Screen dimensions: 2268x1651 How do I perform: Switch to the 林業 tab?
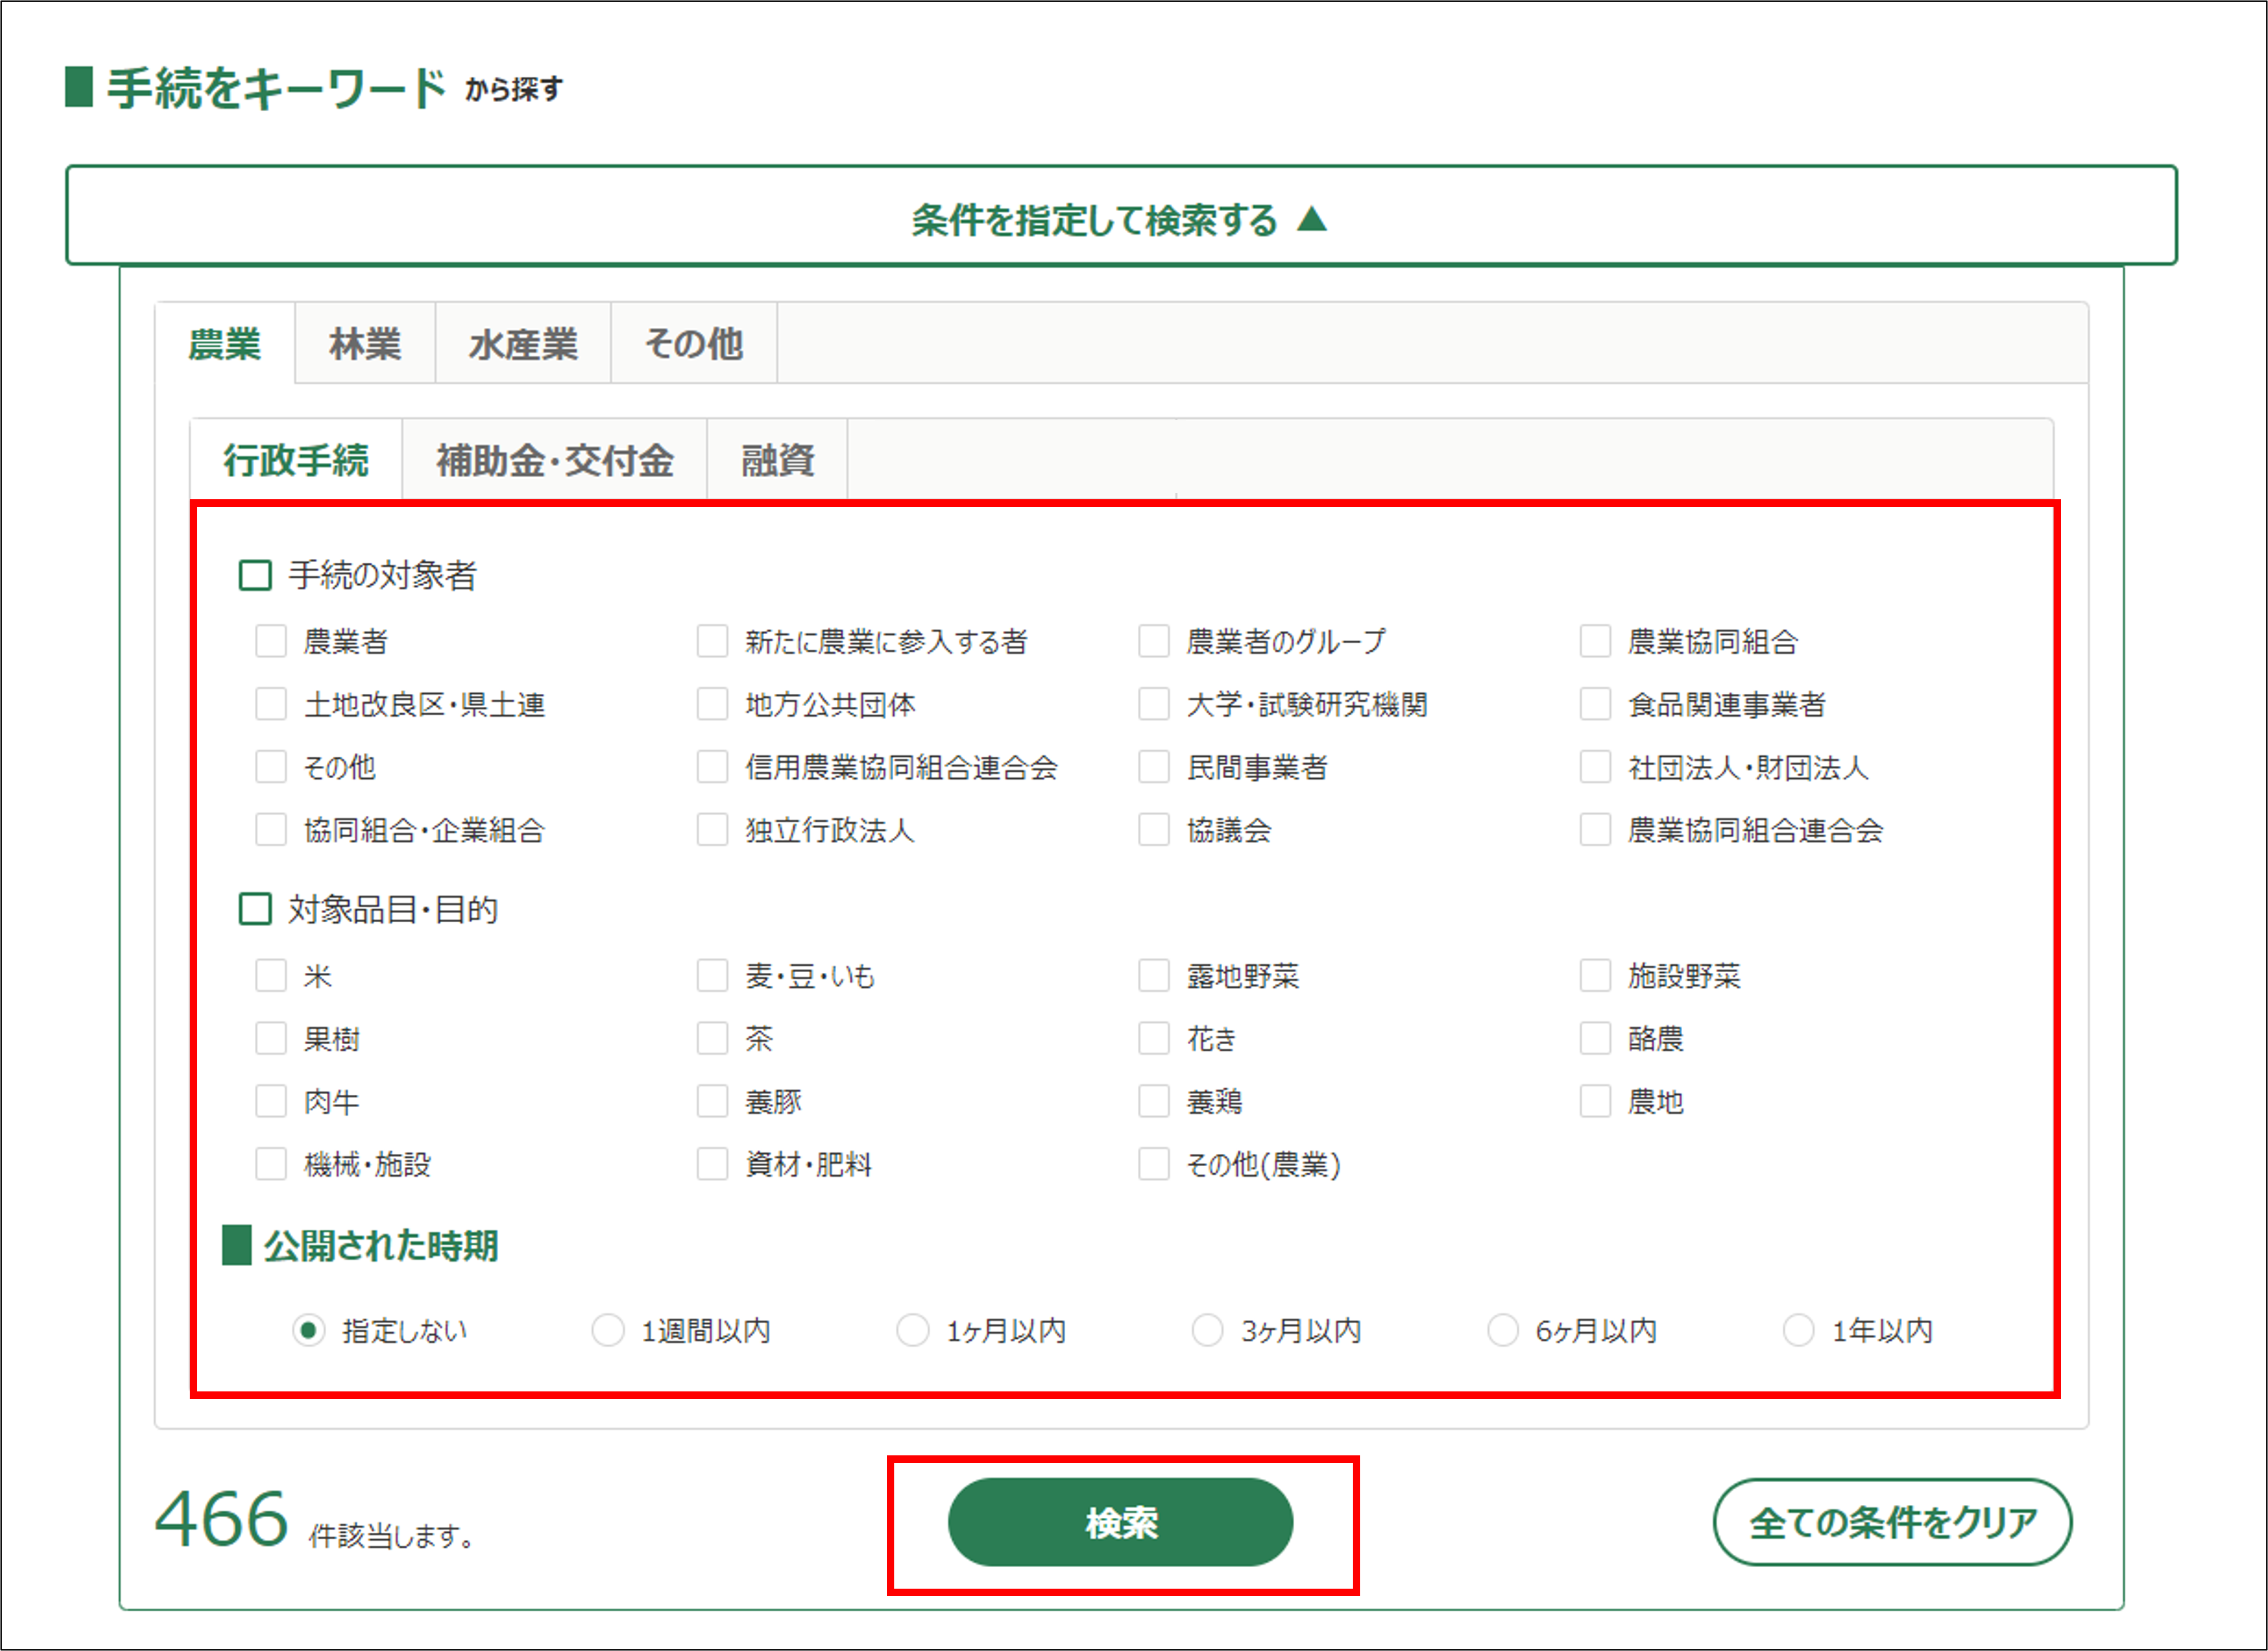tap(365, 344)
